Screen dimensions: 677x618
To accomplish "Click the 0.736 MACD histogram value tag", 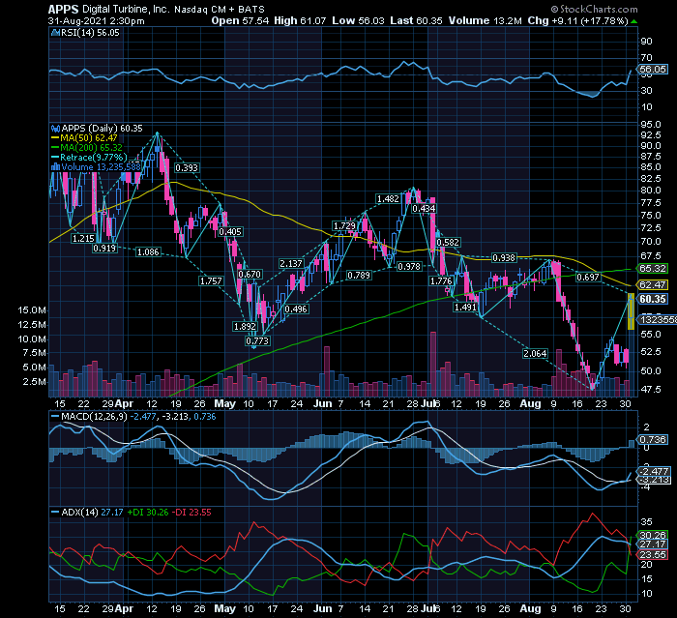I will pyautogui.click(x=653, y=440).
